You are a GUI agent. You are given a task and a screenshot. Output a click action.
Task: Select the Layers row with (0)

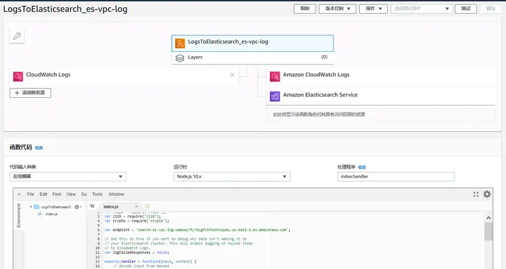click(252, 58)
